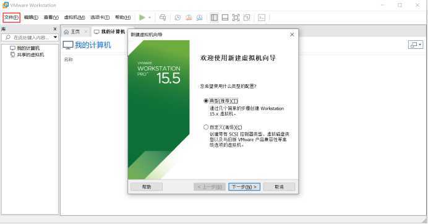Click the VMware Workstation title bar icon
This screenshot has width=428, height=224.
click(6, 5)
